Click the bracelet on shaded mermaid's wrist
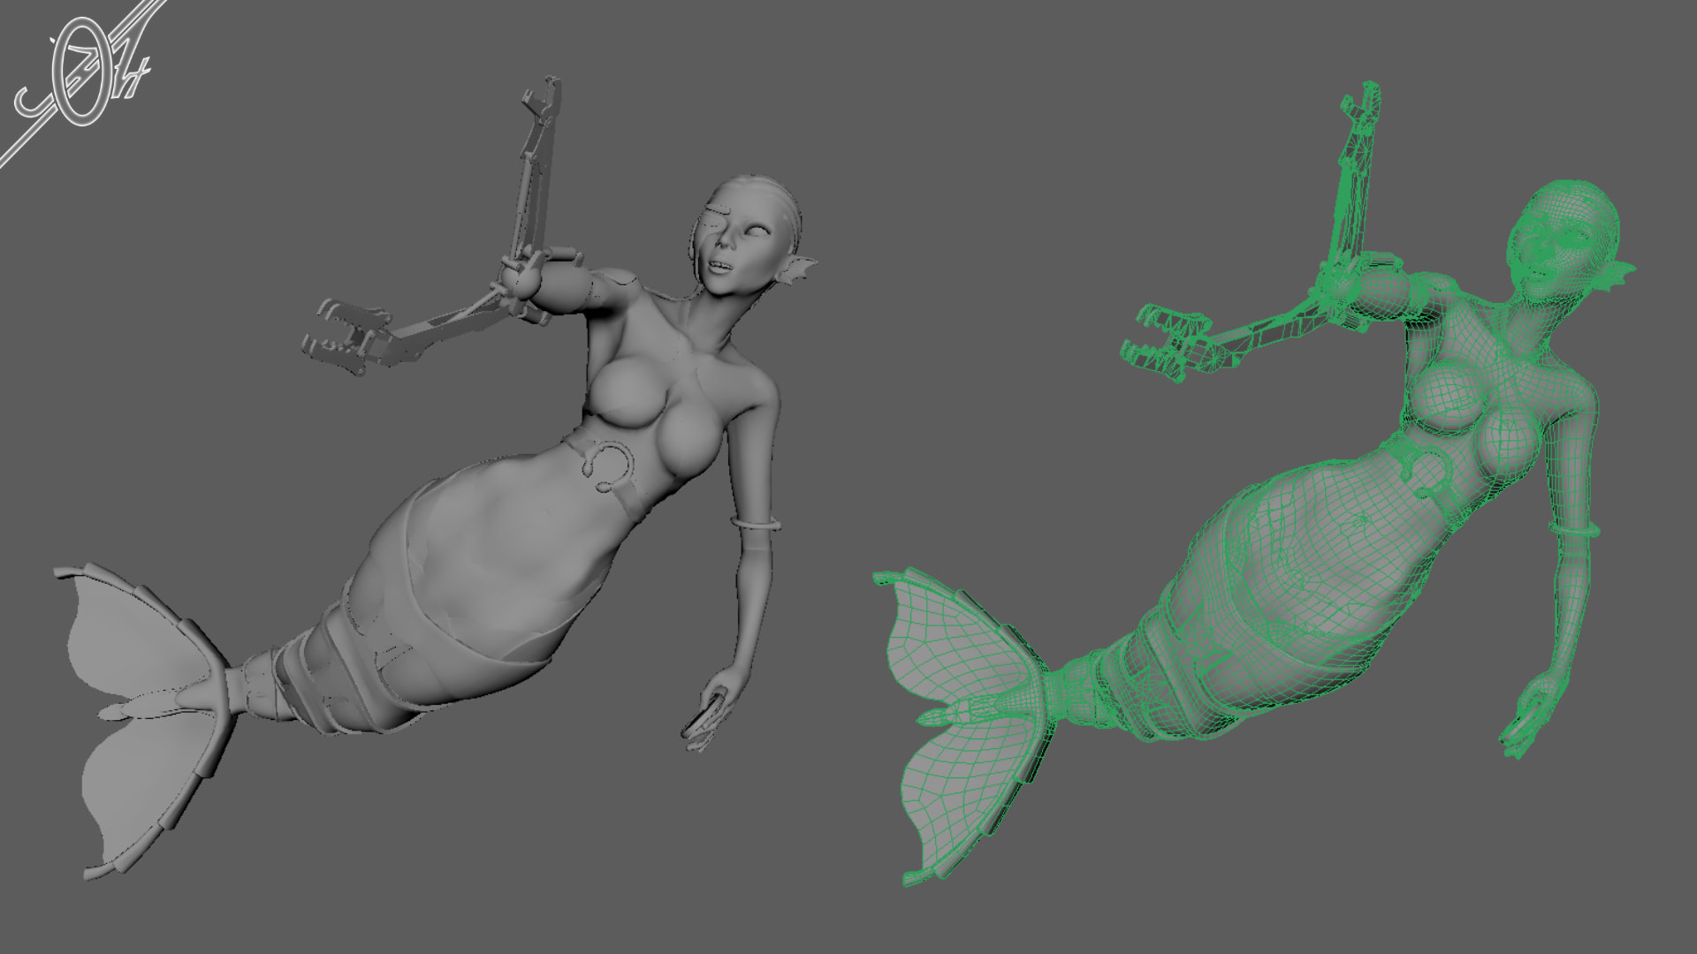Image resolution: width=1697 pixels, height=954 pixels. tap(757, 524)
